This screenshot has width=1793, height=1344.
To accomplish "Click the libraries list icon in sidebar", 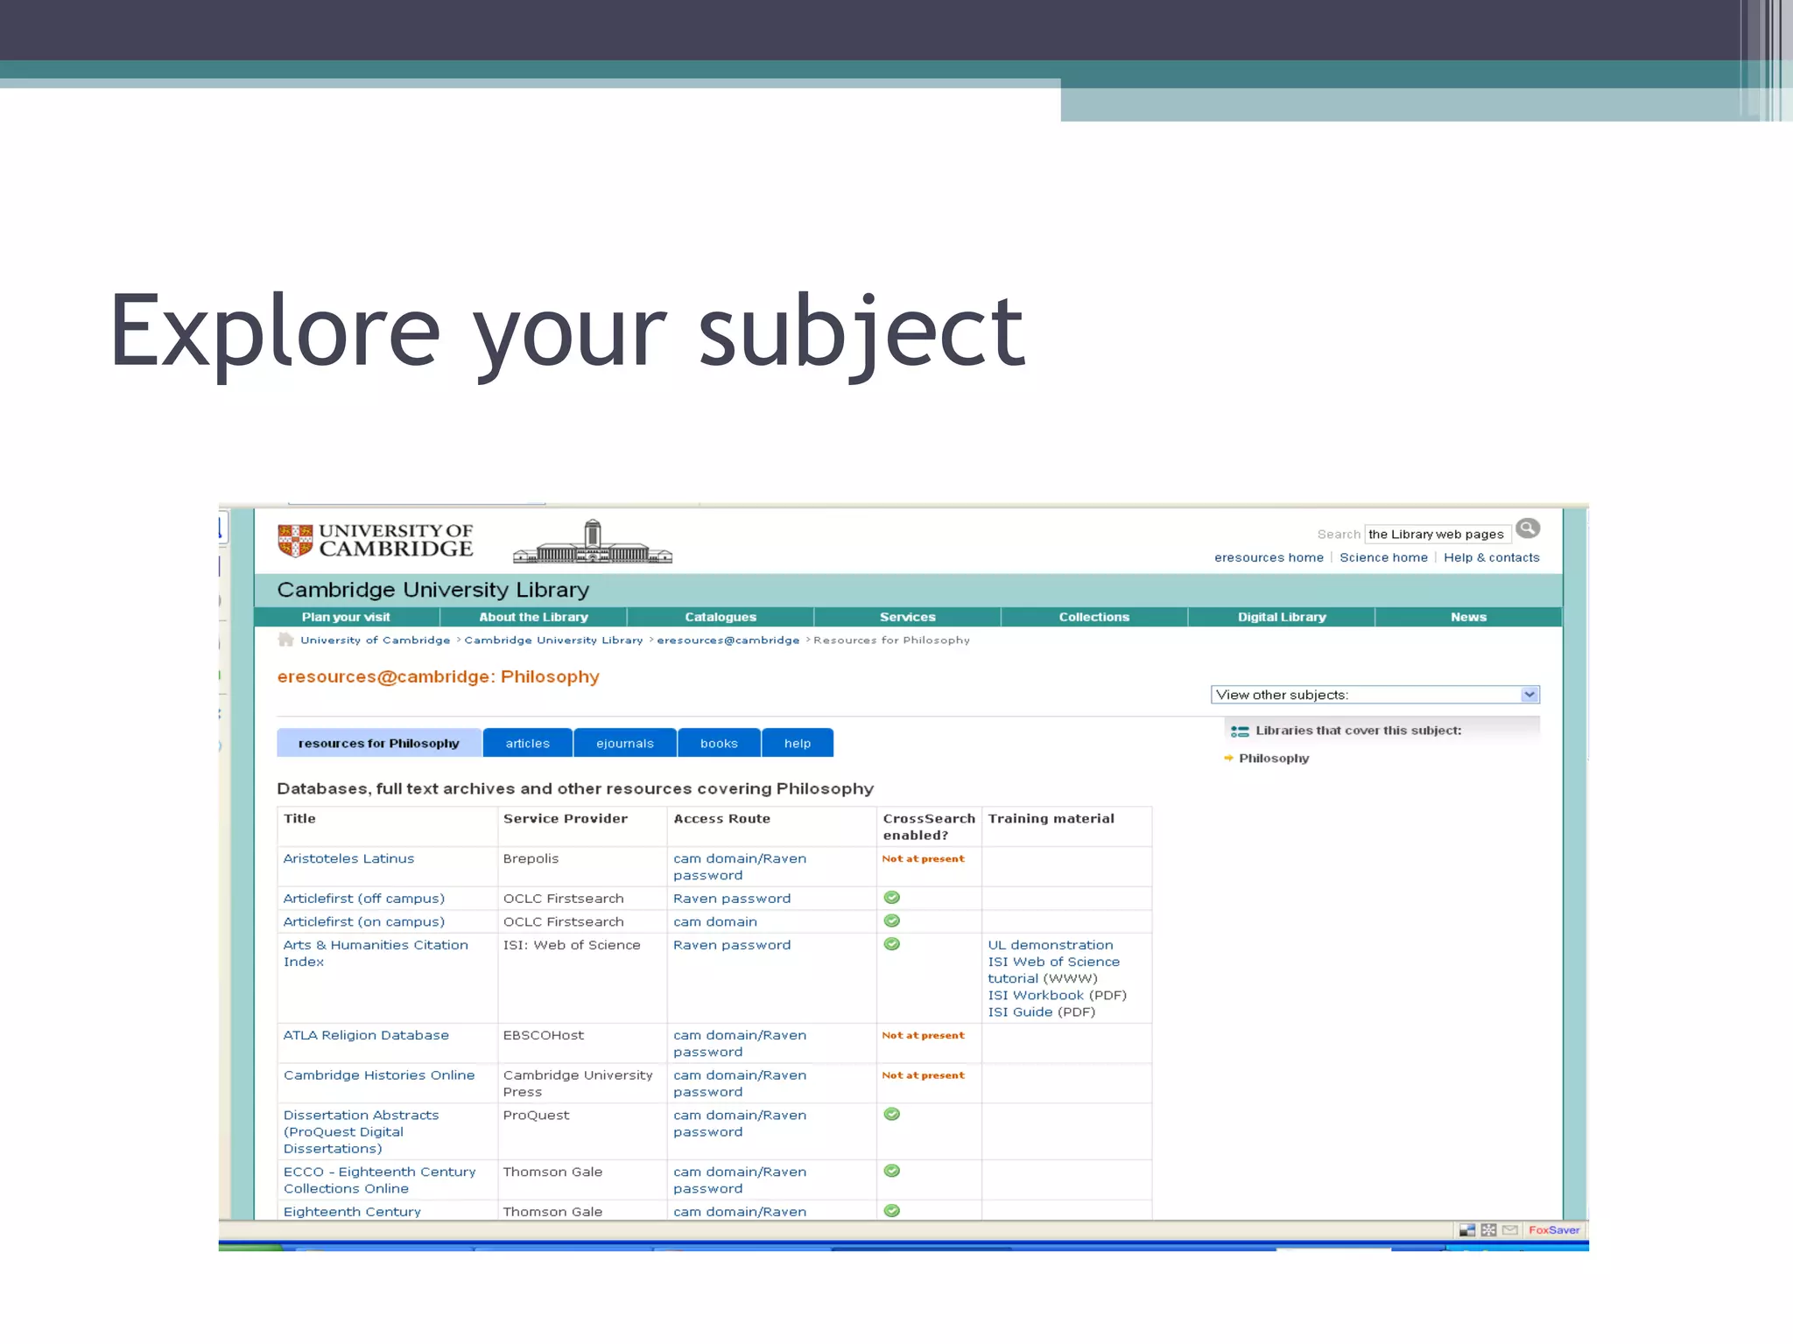I will pos(1240,731).
